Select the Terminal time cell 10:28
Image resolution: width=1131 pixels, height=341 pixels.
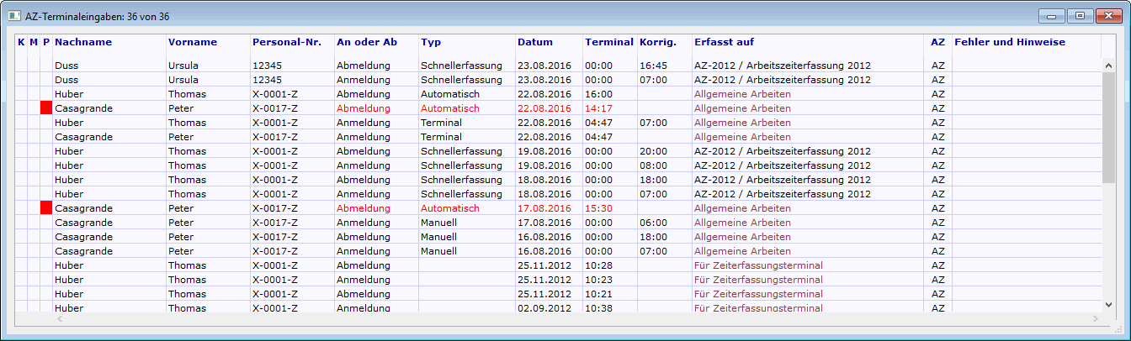[x=598, y=265]
